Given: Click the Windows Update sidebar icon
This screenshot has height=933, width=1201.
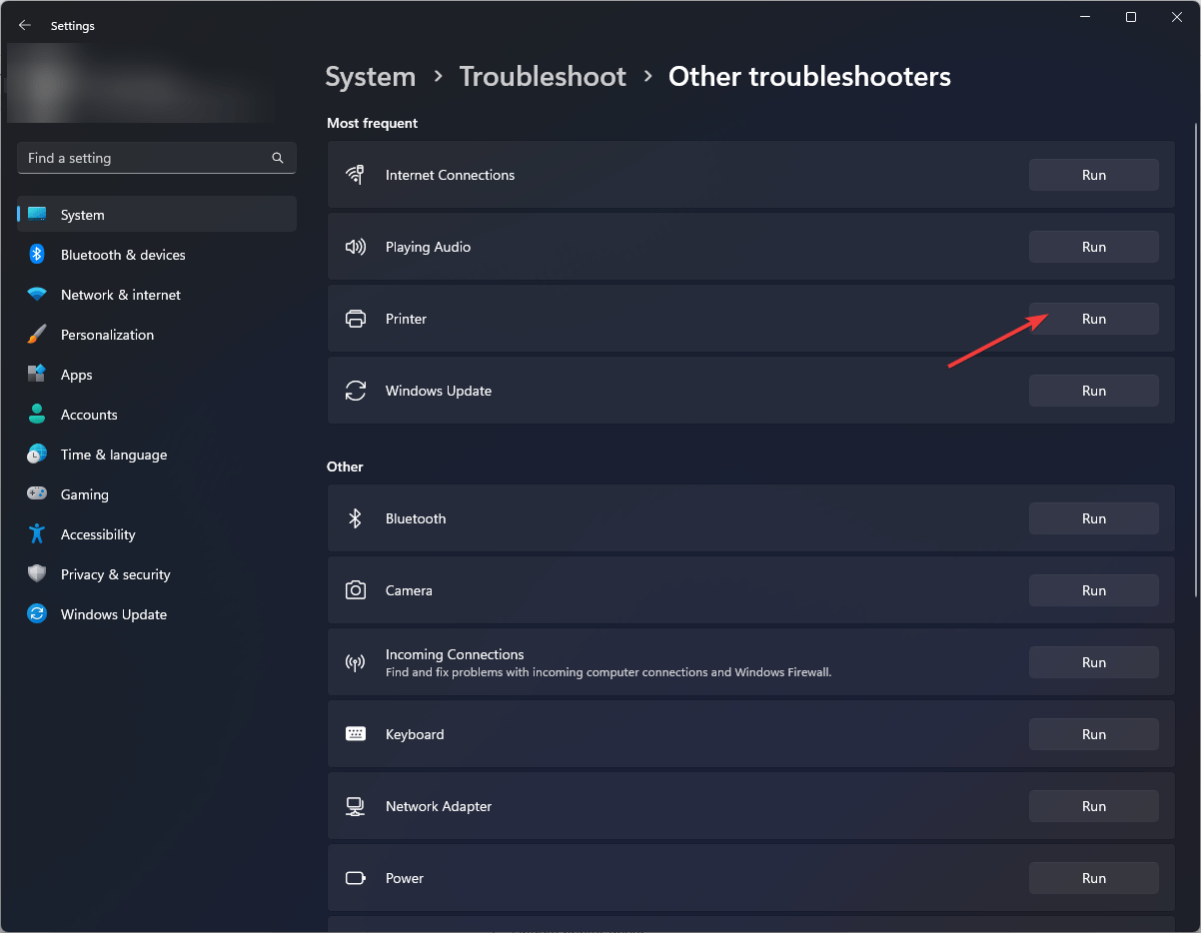Looking at the screenshot, I should pos(37,614).
